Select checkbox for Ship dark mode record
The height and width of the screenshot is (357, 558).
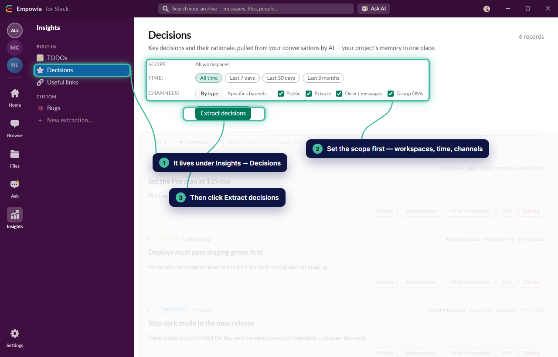tap(151, 310)
